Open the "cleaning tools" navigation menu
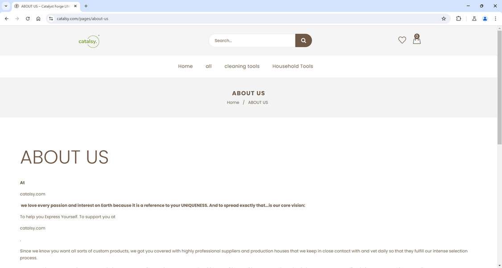Viewport: 502px width, 268px height. click(242, 66)
